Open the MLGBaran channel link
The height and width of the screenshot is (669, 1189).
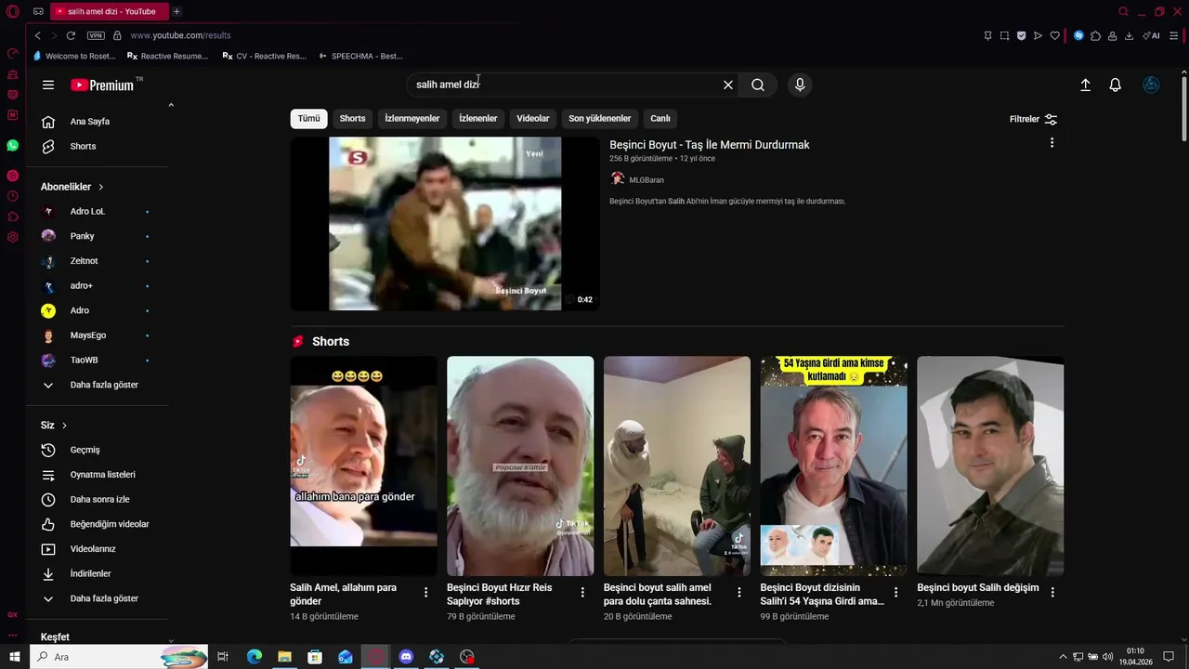(x=647, y=180)
